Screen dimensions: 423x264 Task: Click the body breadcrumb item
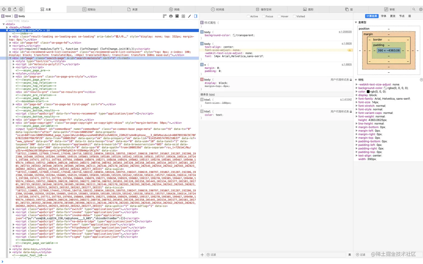[x=20, y=16]
